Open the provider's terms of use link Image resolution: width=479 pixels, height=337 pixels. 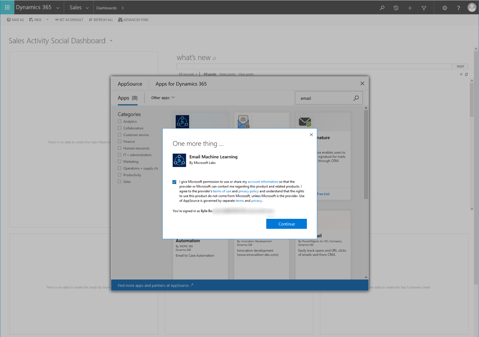point(222,191)
